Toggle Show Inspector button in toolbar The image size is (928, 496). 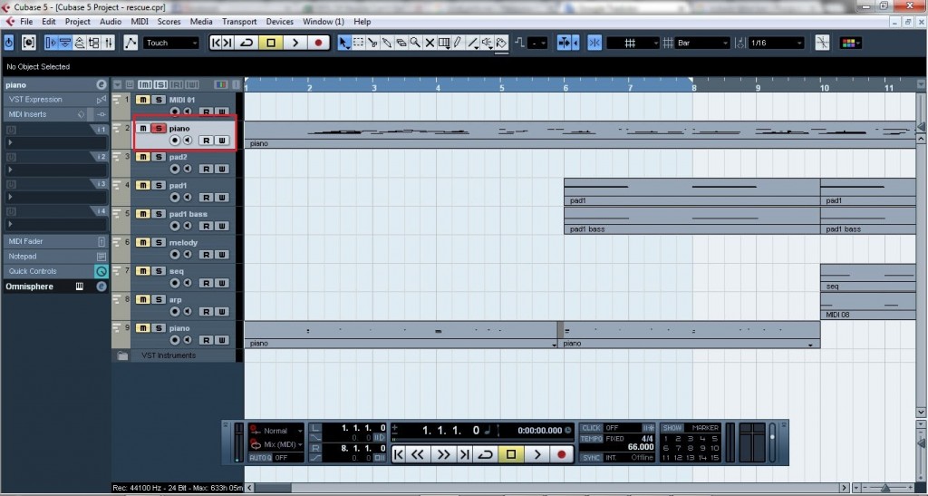[x=51, y=43]
